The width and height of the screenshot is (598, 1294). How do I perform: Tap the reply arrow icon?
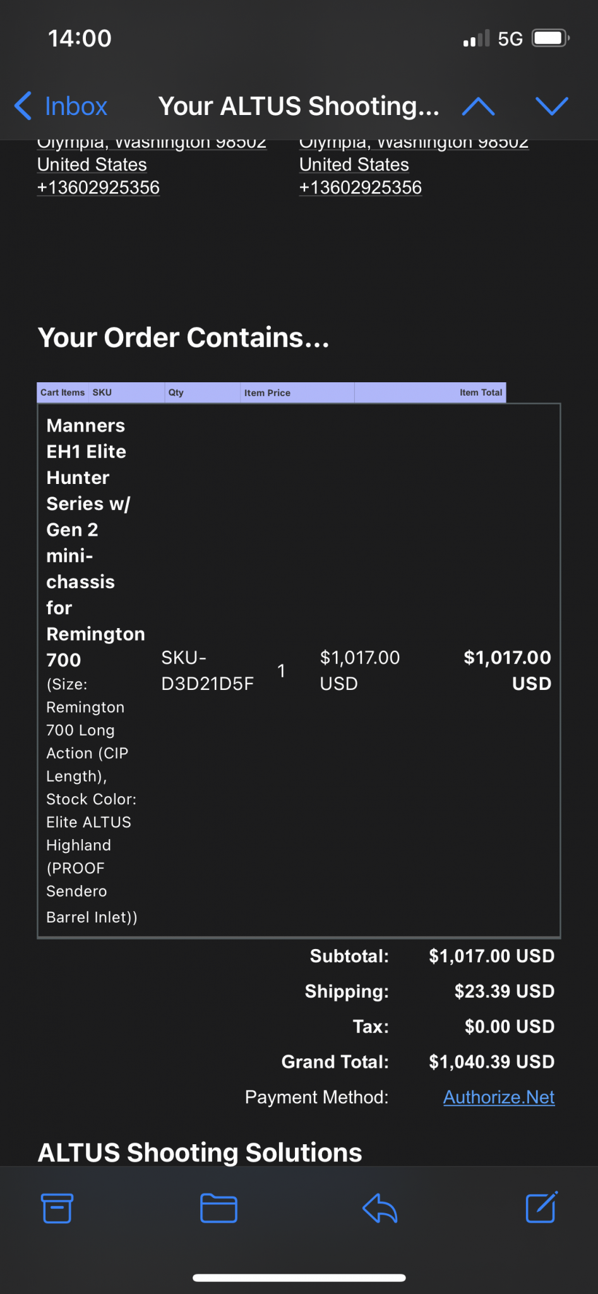[380, 1208]
